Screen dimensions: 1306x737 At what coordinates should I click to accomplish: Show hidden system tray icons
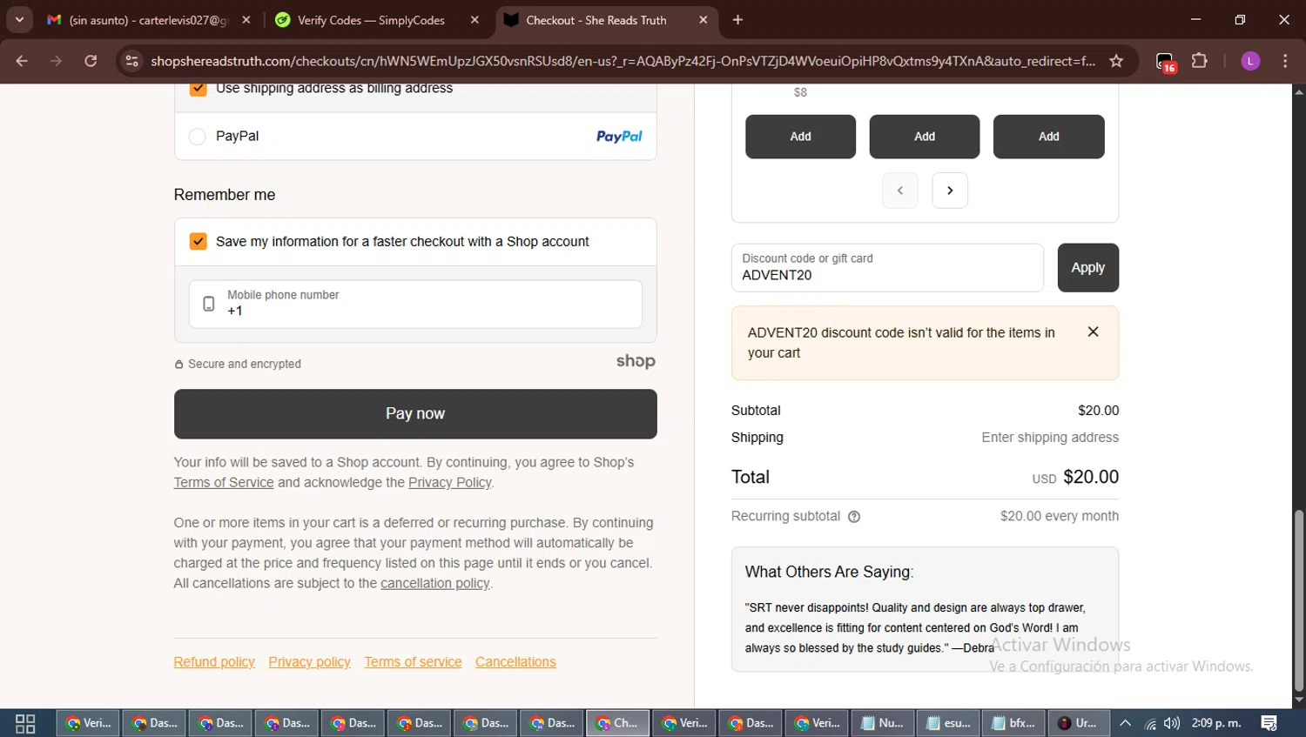coord(1126,723)
